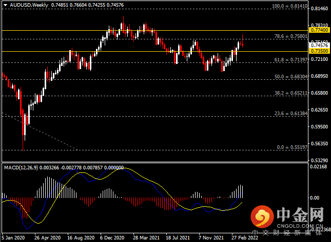Click the current price tag 0.74576
This screenshot has width=331, height=242.
pyautogui.click(x=319, y=45)
